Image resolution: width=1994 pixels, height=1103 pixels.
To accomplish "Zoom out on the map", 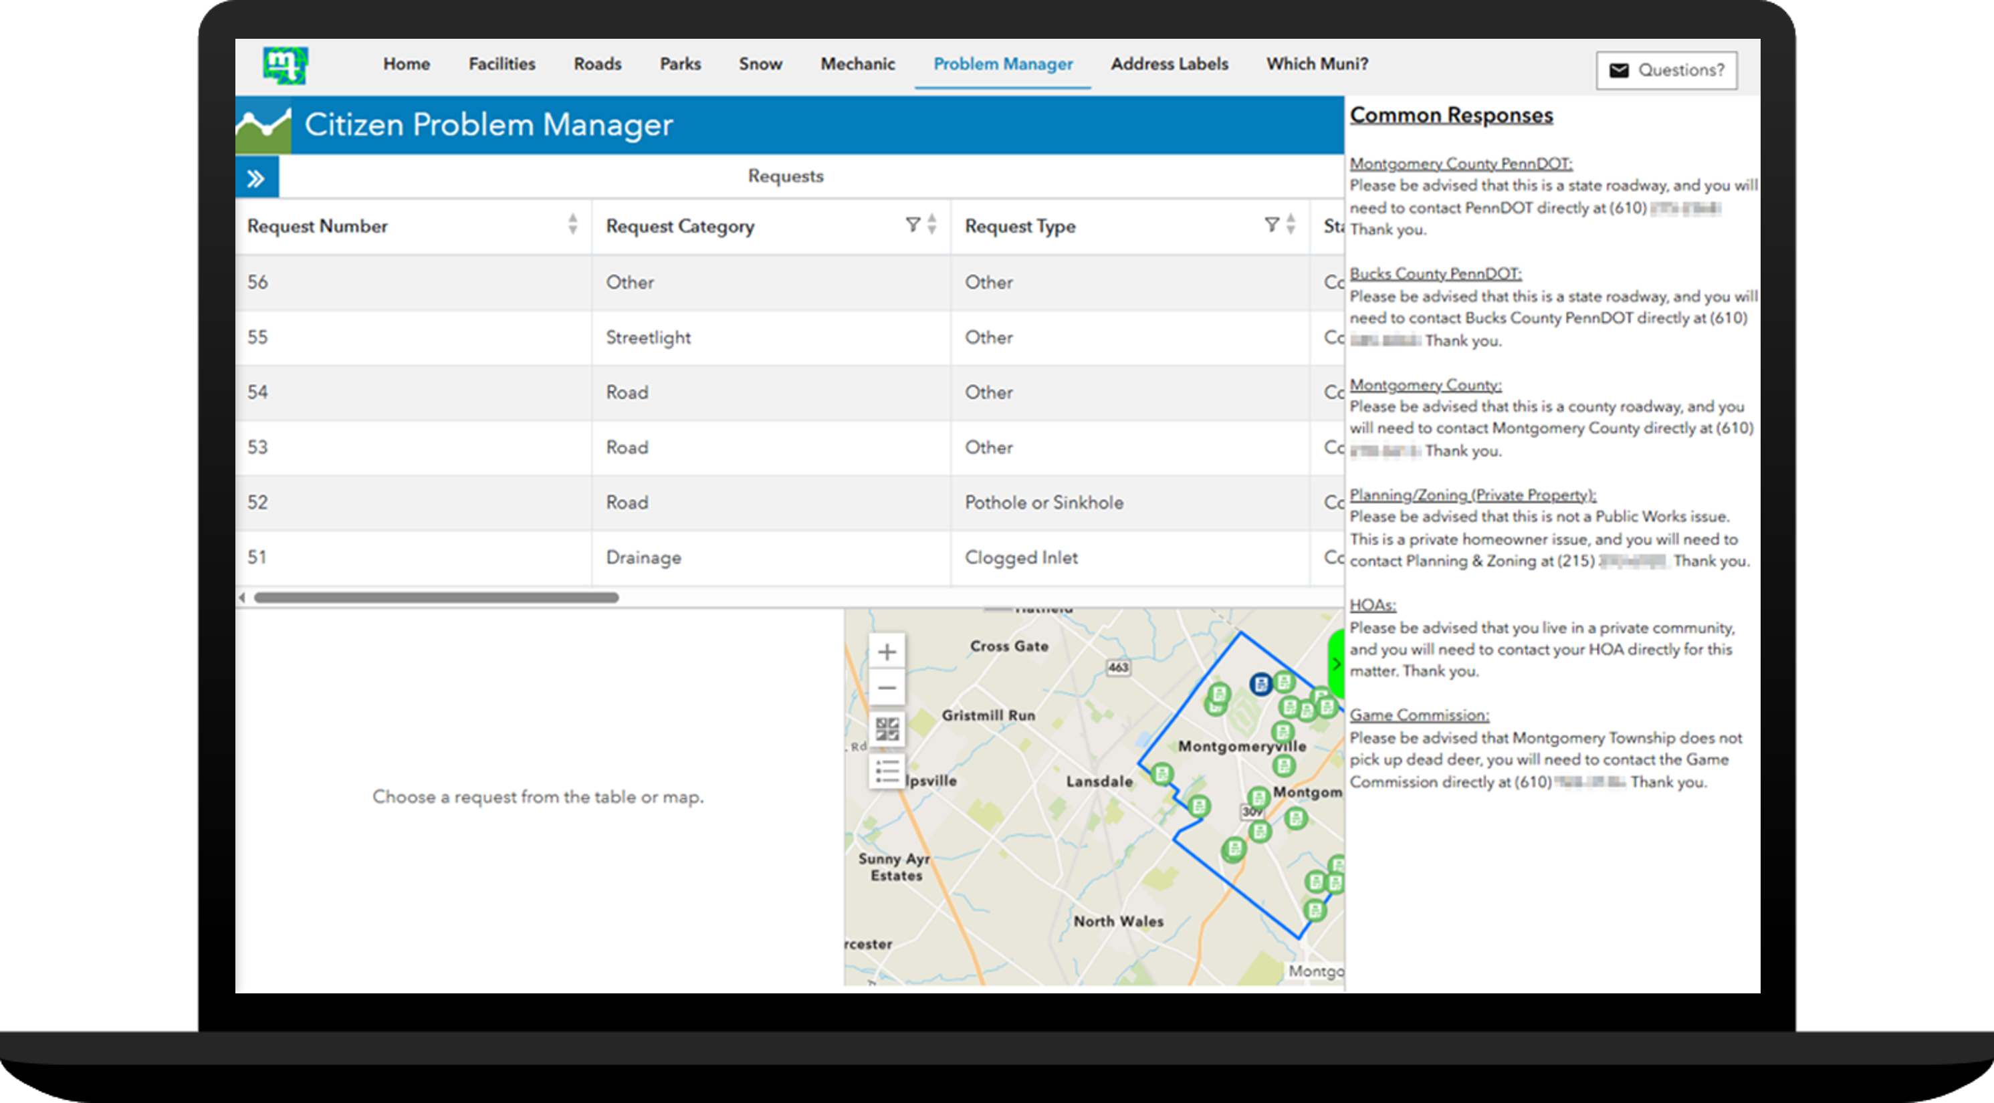I will (x=887, y=687).
